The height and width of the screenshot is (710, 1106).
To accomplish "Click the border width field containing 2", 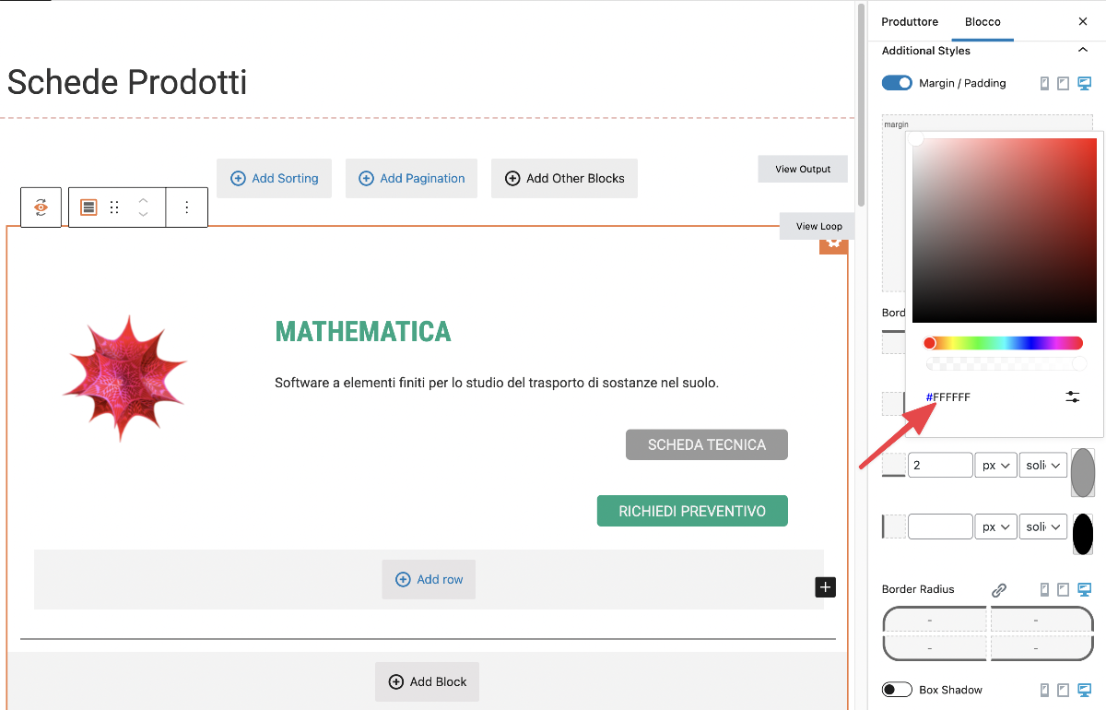I will (940, 466).
